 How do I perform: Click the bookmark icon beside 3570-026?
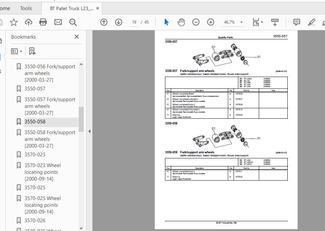(x=19, y=221)
